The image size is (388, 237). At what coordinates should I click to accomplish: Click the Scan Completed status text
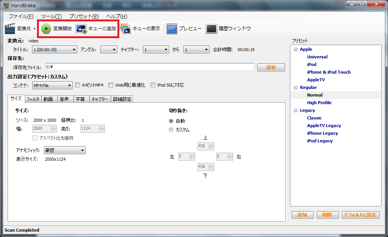click(22, 230)
